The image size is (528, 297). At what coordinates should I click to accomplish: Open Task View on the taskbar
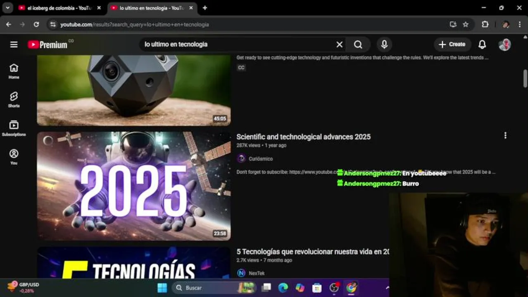click(x=266, y=288)
